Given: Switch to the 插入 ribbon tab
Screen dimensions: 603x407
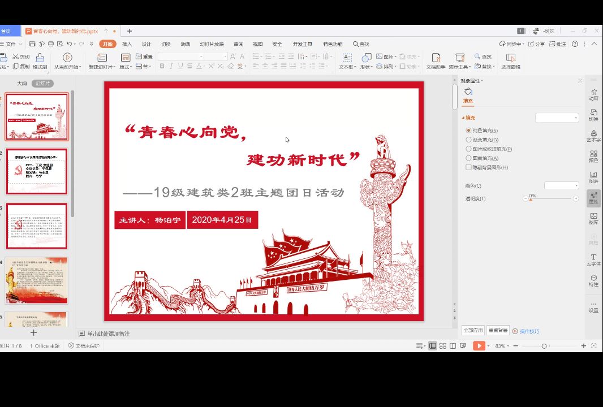Looking at the screenshot, I should tap(127, 44).
